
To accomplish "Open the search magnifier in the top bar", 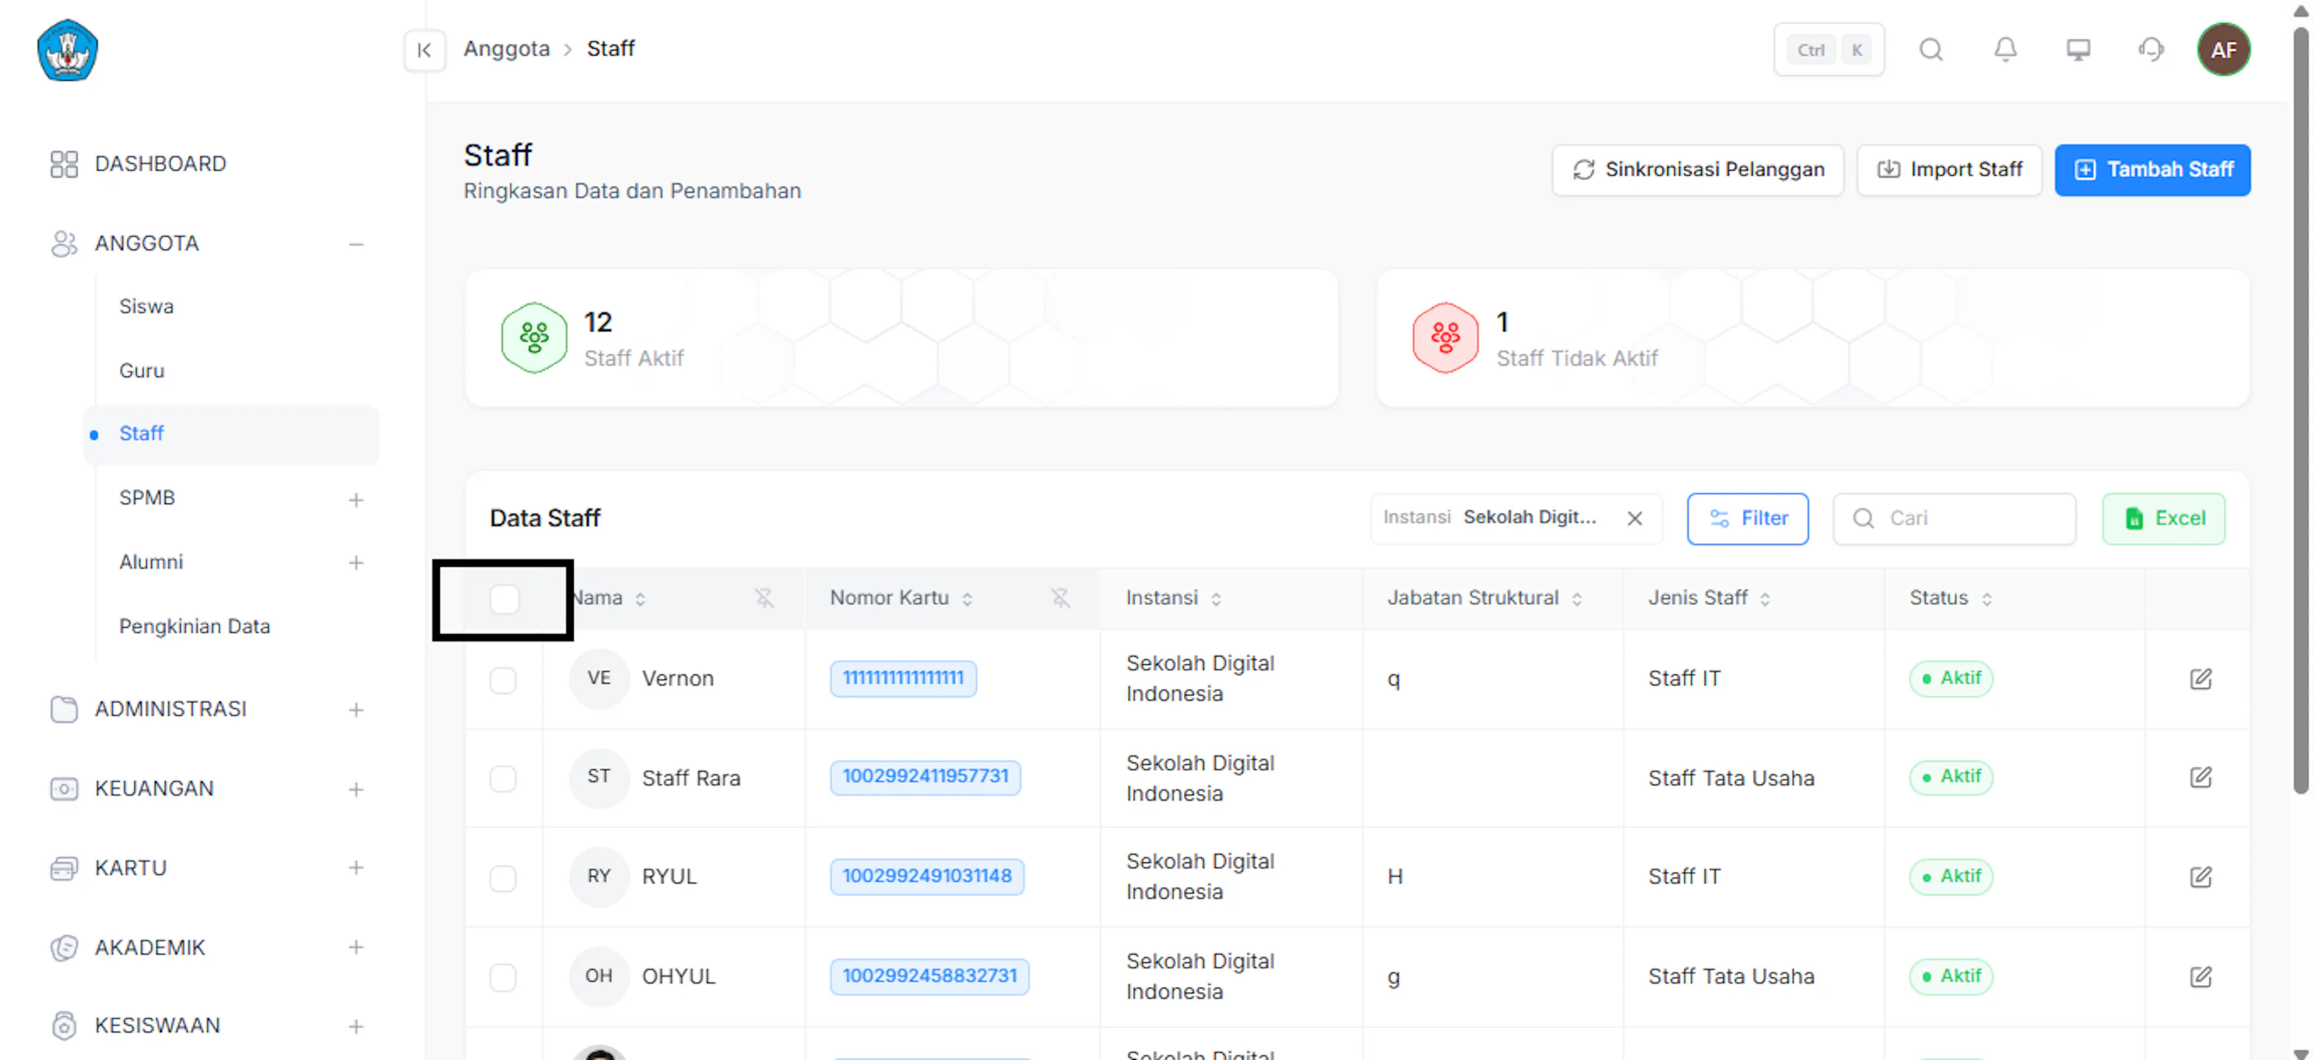I will [x=1930, y=49].
